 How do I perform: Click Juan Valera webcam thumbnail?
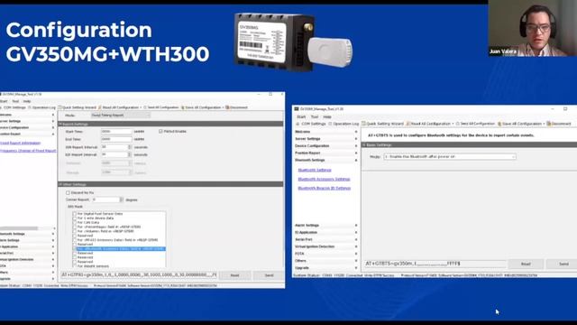(x=532, y=28)
